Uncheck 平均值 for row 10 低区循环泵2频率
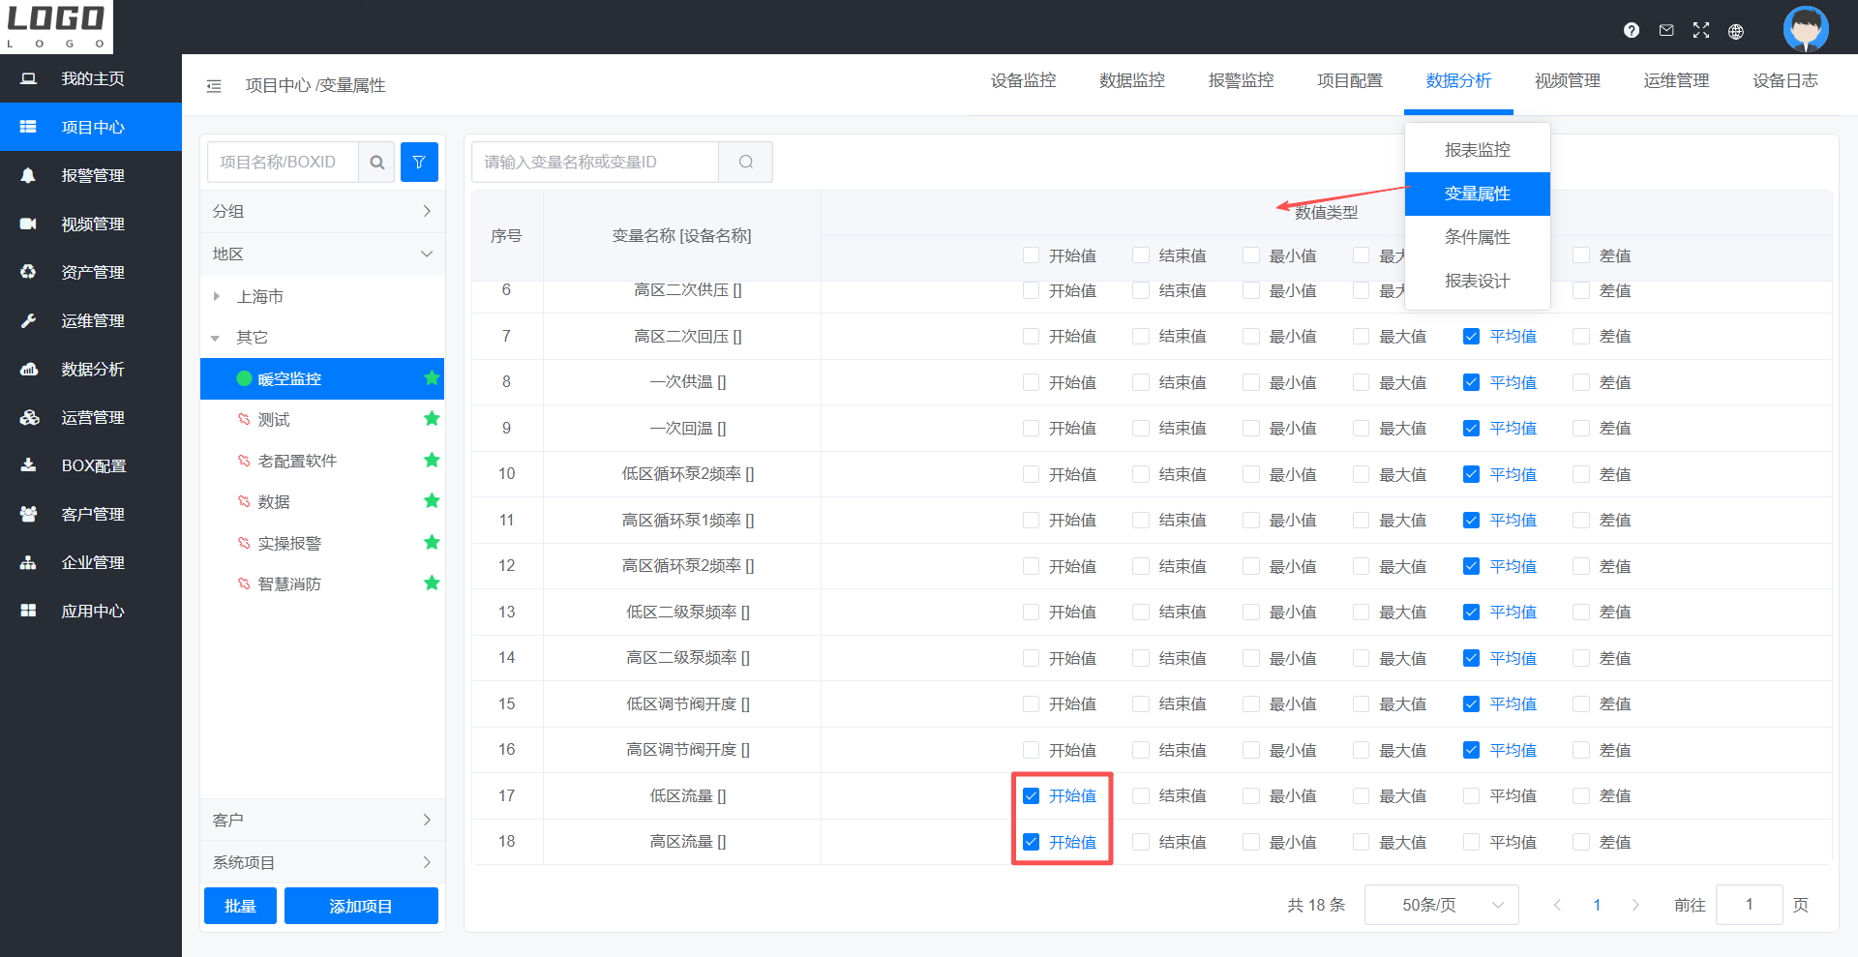 coord(1471,474)
